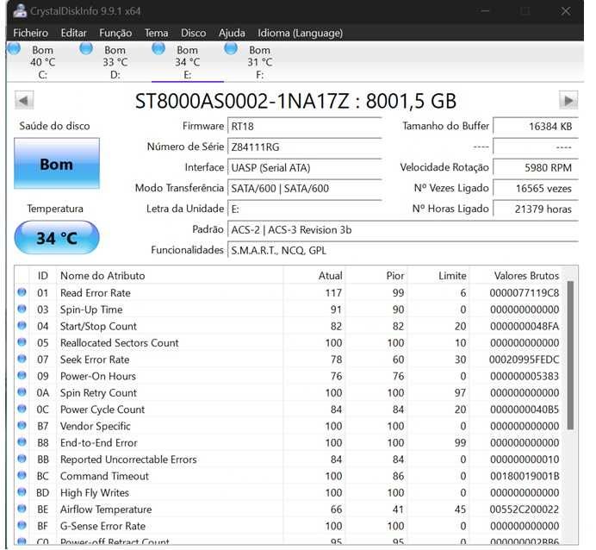
Task: Click the rotation speed field 5980 RPM
Action: point(536,168)
